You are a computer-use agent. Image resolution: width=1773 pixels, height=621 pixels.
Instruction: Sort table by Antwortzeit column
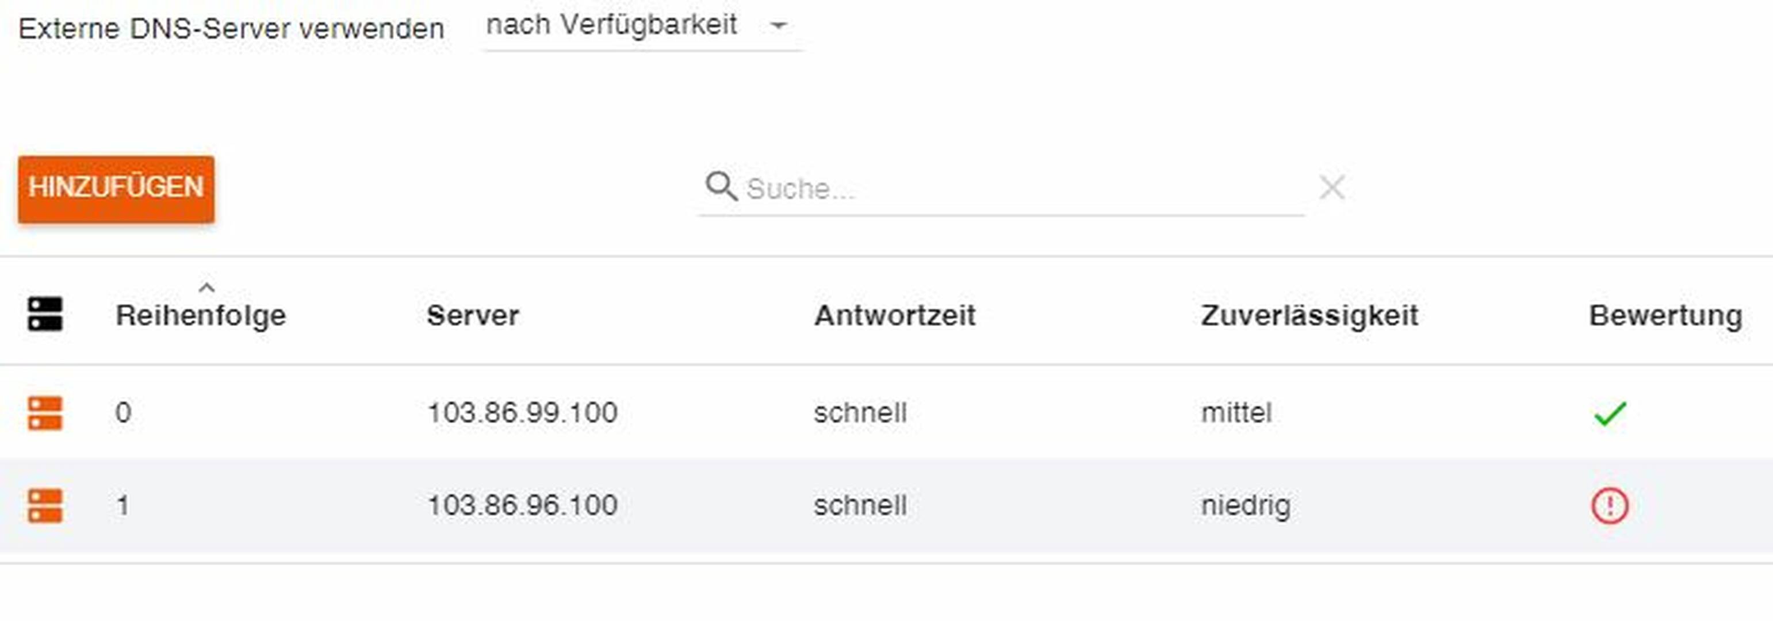click(x=895, y=315)
